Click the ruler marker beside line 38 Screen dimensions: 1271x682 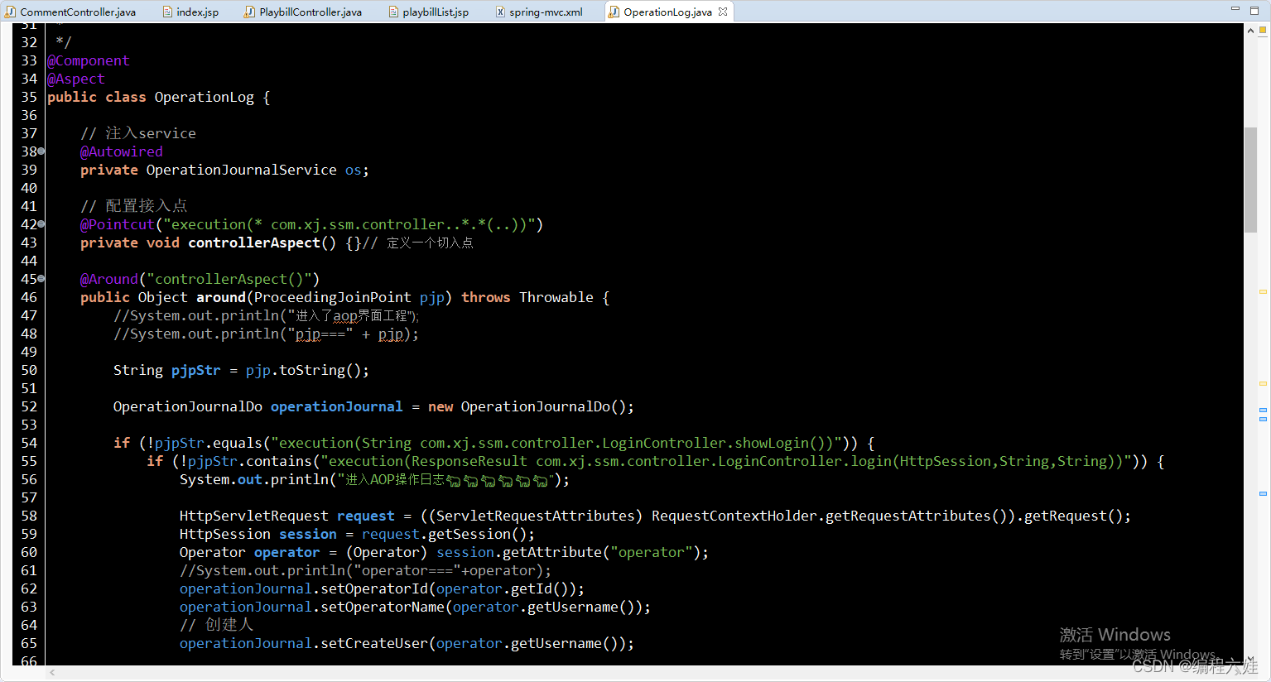(x=41, y=151)
